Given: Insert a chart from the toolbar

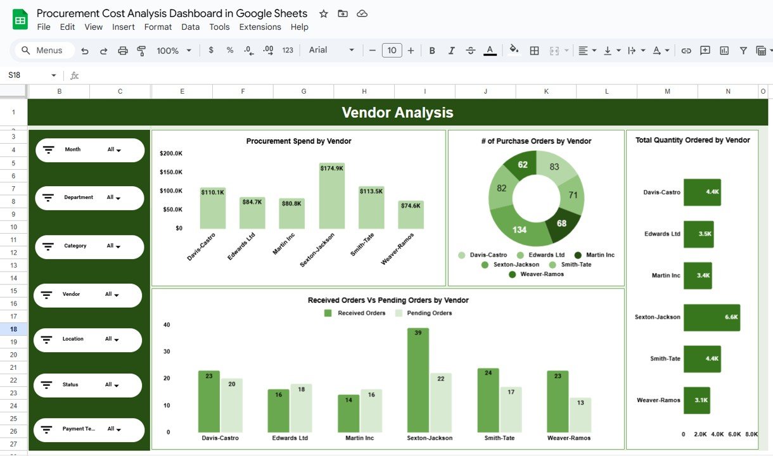Looking at the screenshot, I should 724,50.
